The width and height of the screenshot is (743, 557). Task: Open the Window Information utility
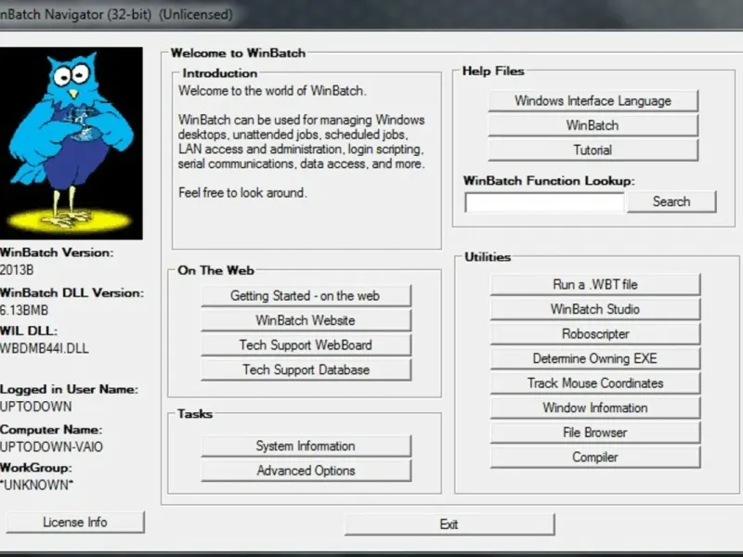(595, 408)
